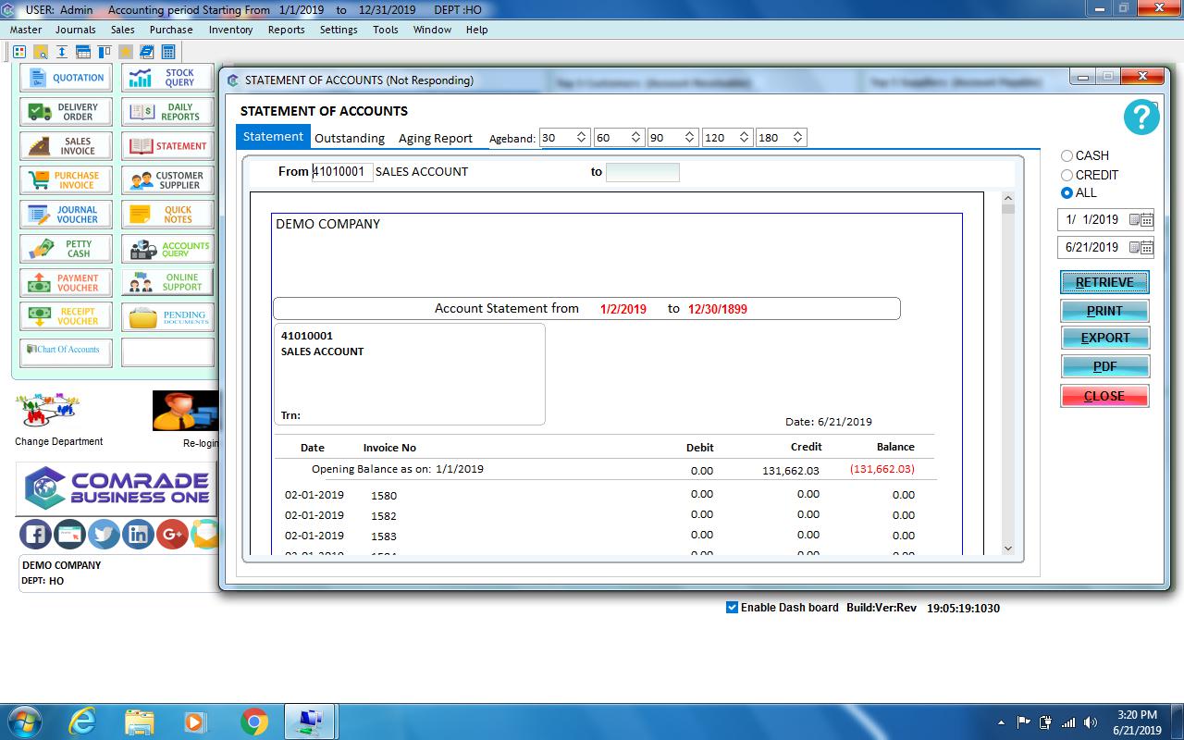
Task: Open the company's Facebook page icon
Action: (35, 534)
